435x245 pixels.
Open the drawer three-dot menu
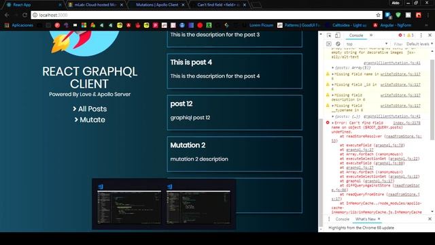(x=329, y=219)
